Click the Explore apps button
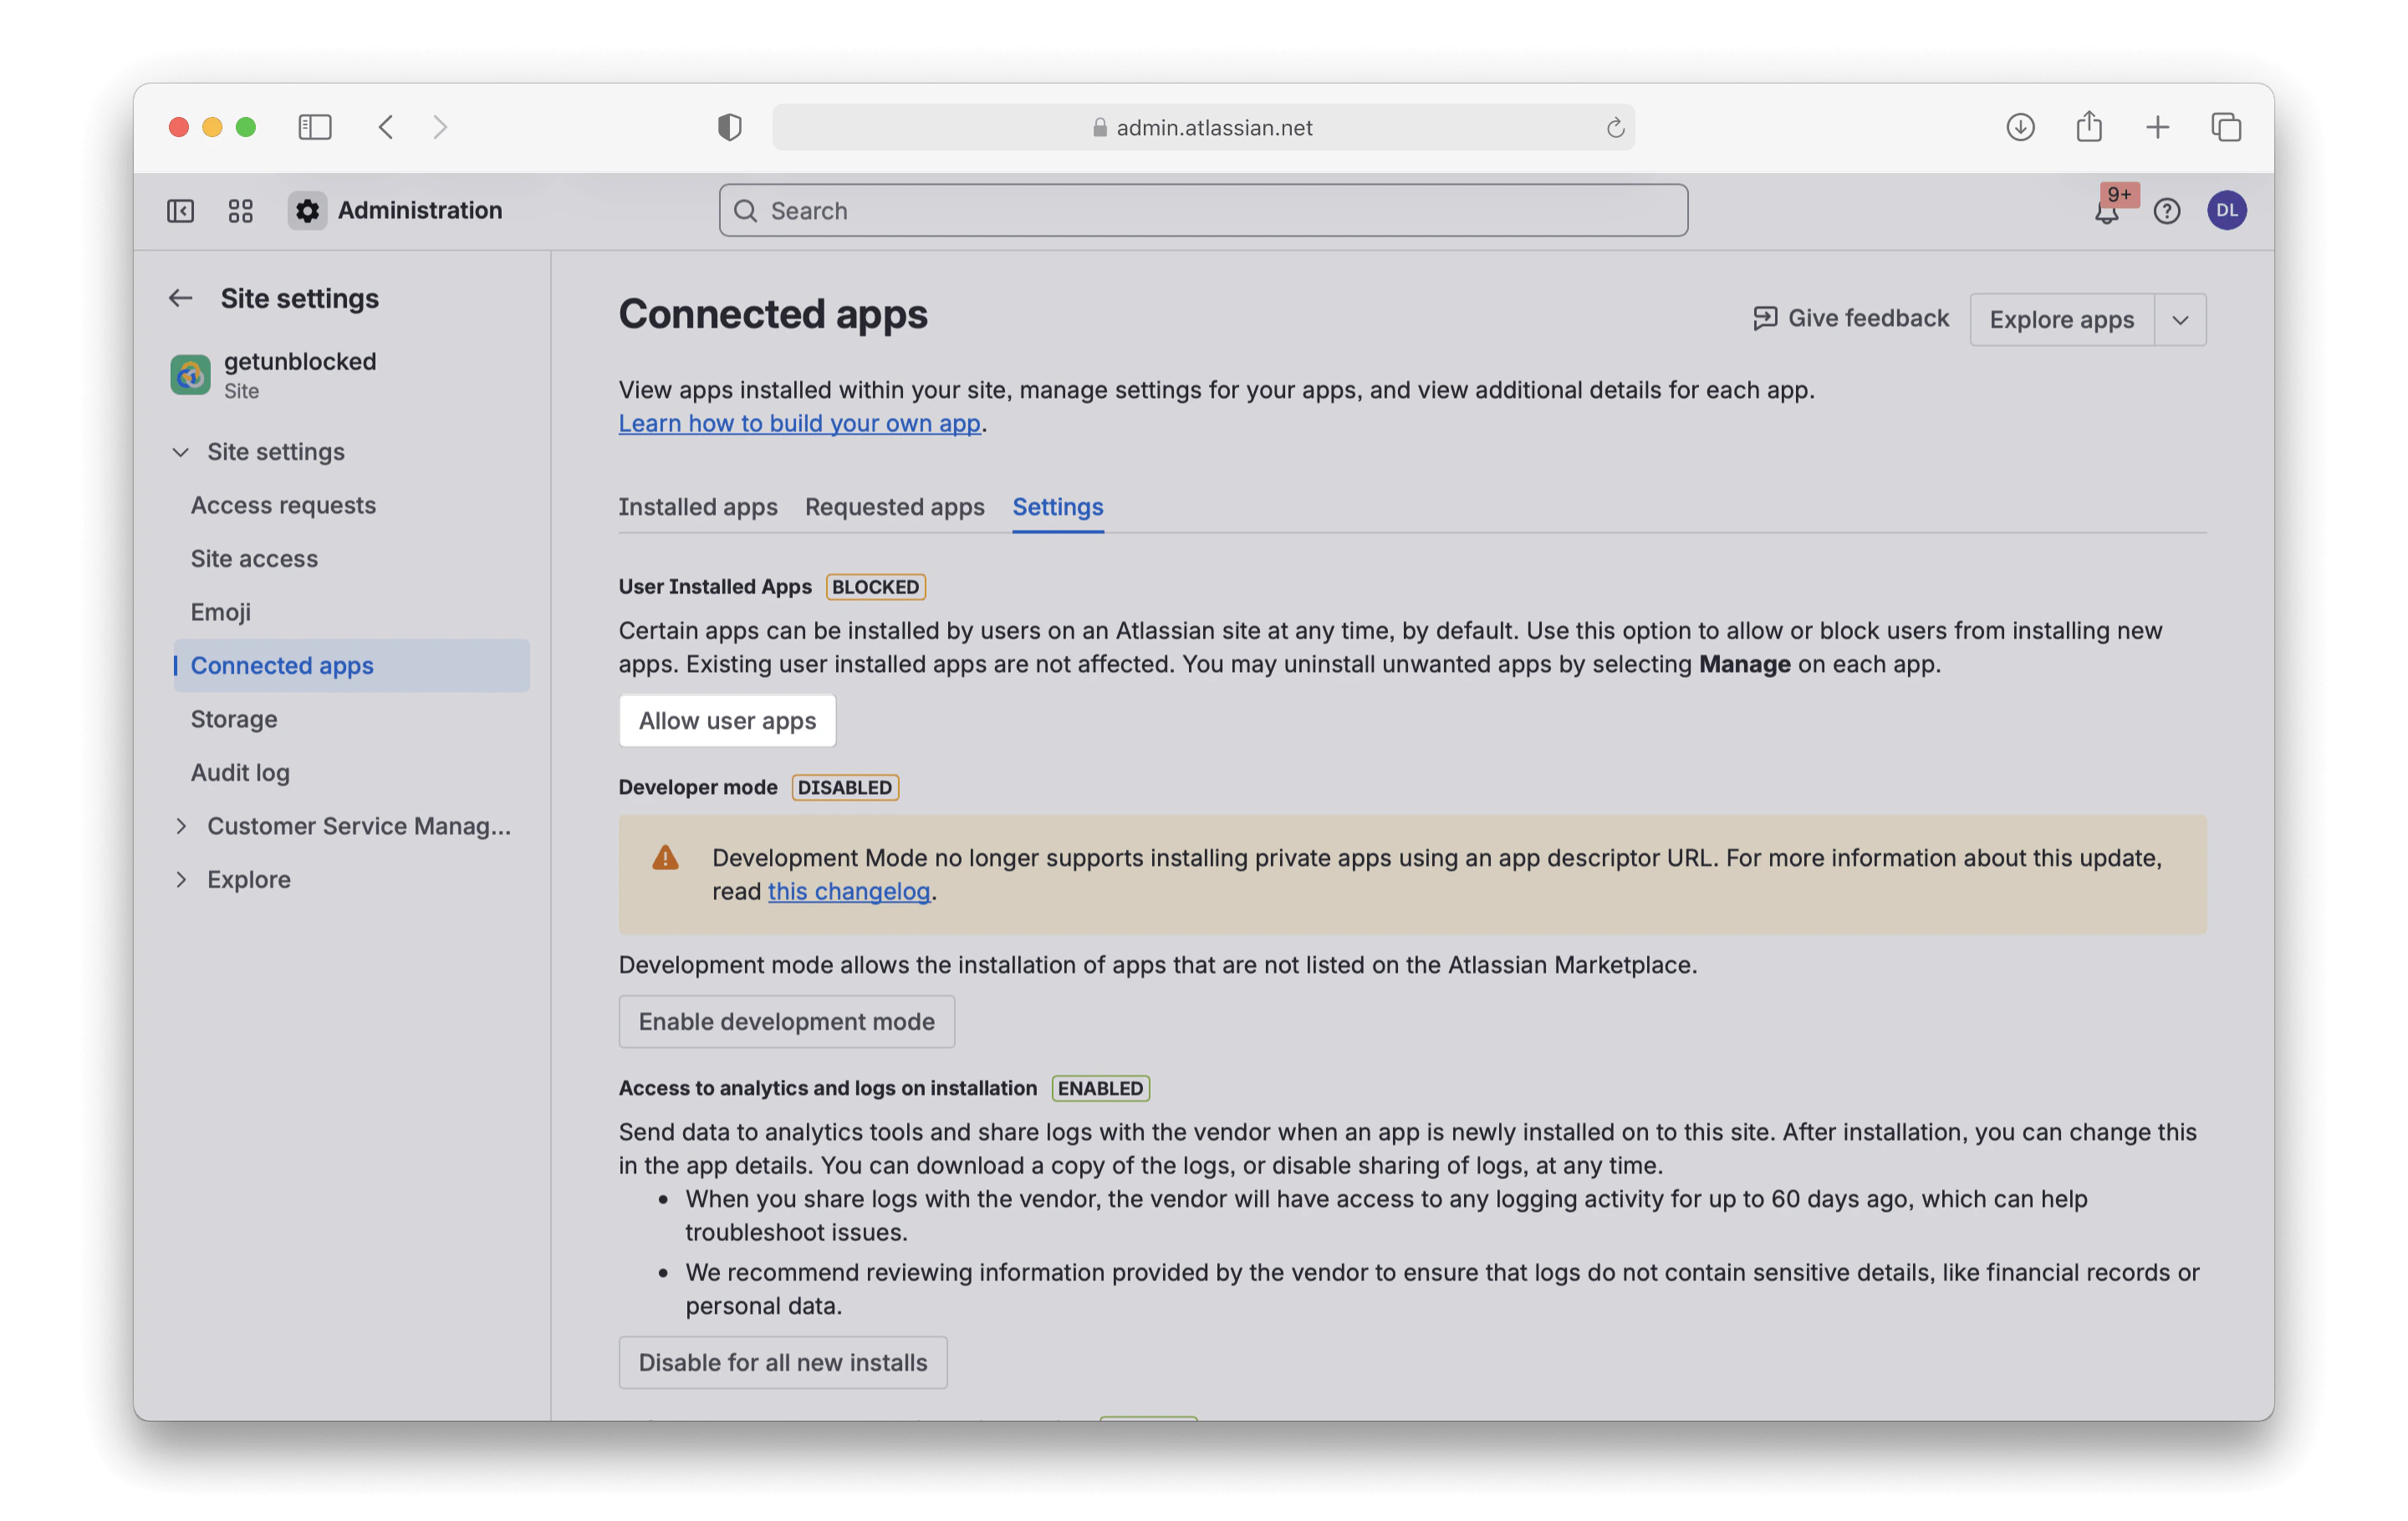The width and height of the screenshot is (2408, 1521). (2062, 320)
